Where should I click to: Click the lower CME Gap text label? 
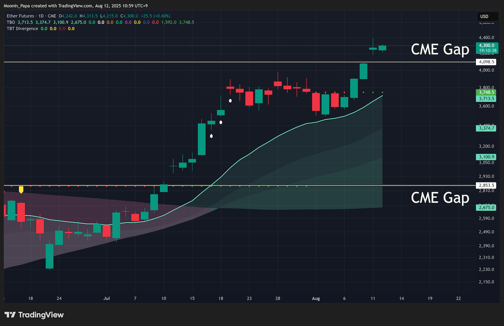pyautogui.click(x=440, y=198)
